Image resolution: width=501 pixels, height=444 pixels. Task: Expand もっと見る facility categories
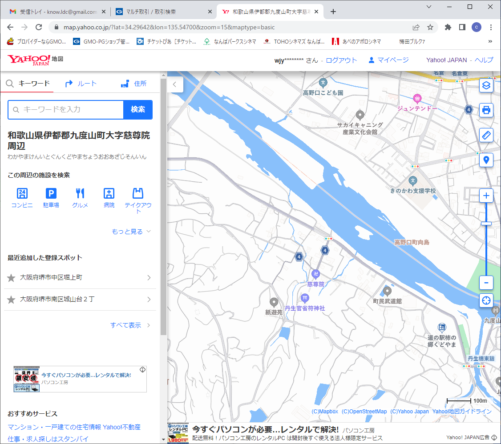click(131, 232)
